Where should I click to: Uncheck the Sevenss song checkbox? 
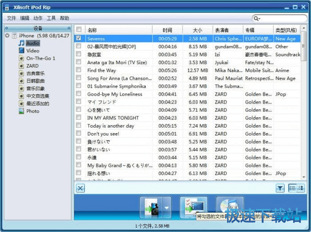79,38
